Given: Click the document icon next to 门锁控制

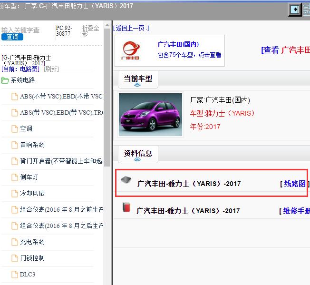Looking at the screenshot, I should 15,258.
